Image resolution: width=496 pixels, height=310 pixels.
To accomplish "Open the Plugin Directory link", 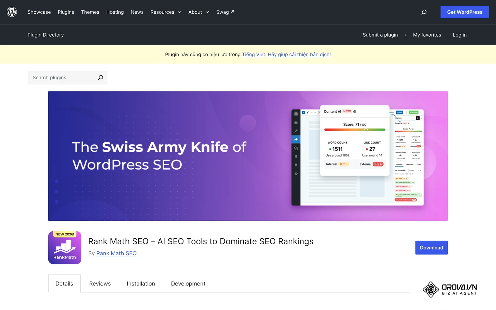I will (46, 35).
